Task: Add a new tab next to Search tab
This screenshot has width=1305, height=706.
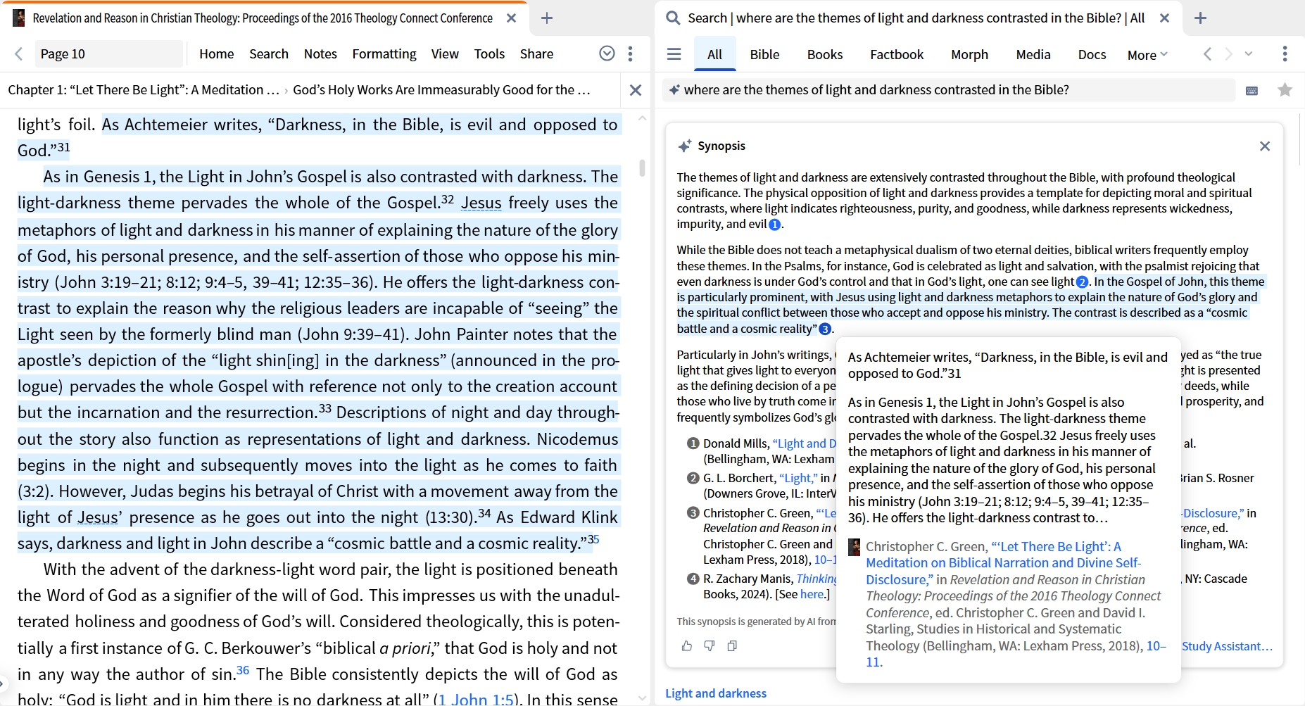Action: (x=1201, y=18)
